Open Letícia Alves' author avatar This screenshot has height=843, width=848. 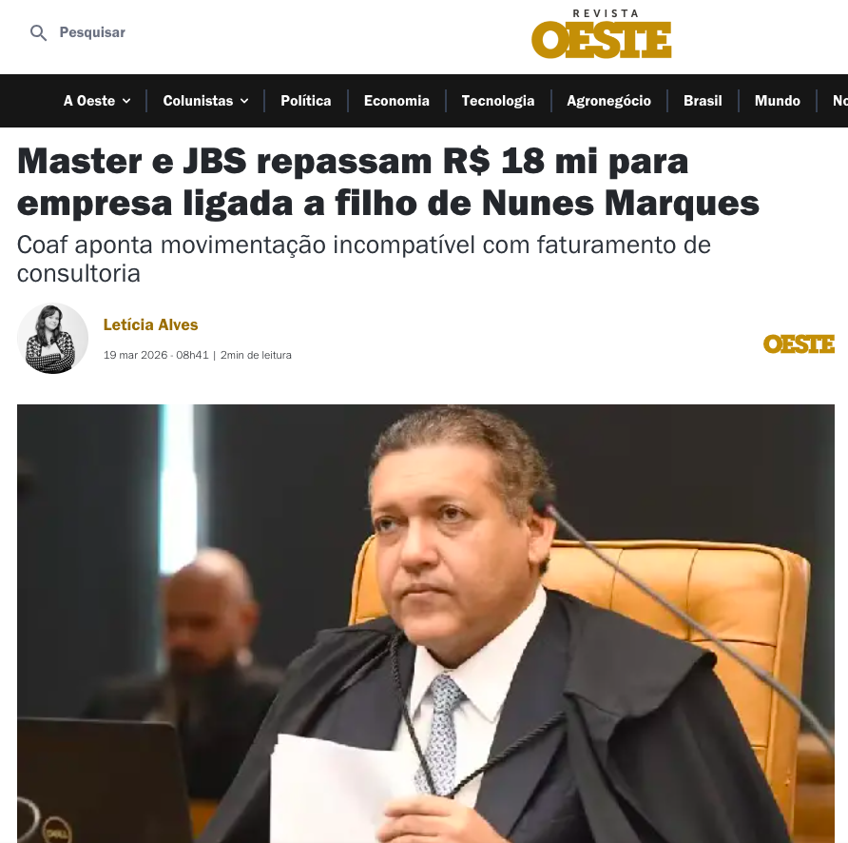52,339
